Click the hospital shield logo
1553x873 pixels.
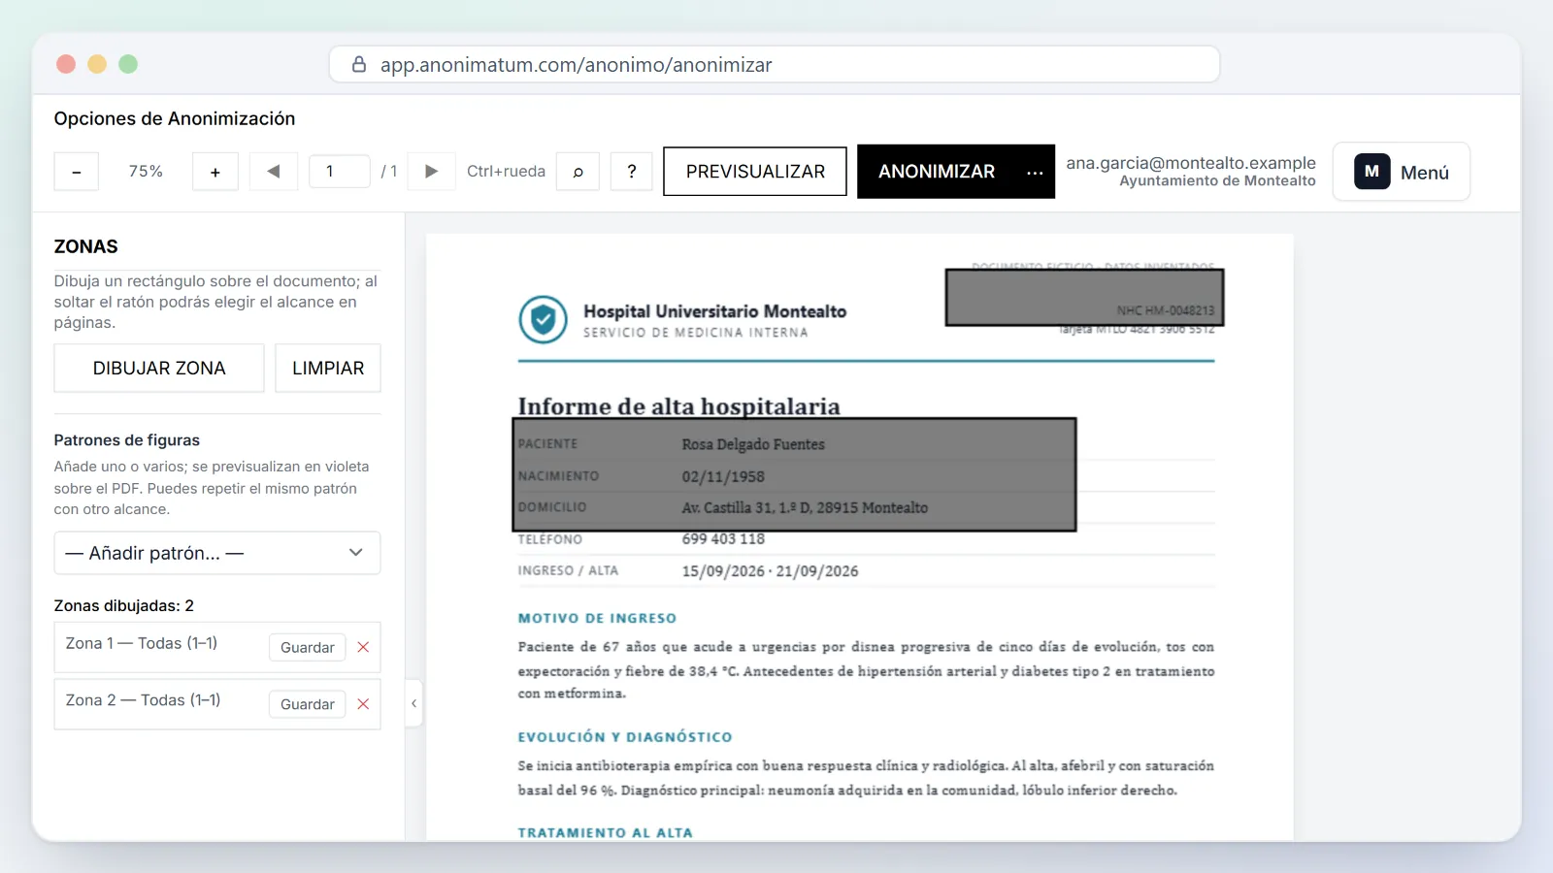coord(543,319)
